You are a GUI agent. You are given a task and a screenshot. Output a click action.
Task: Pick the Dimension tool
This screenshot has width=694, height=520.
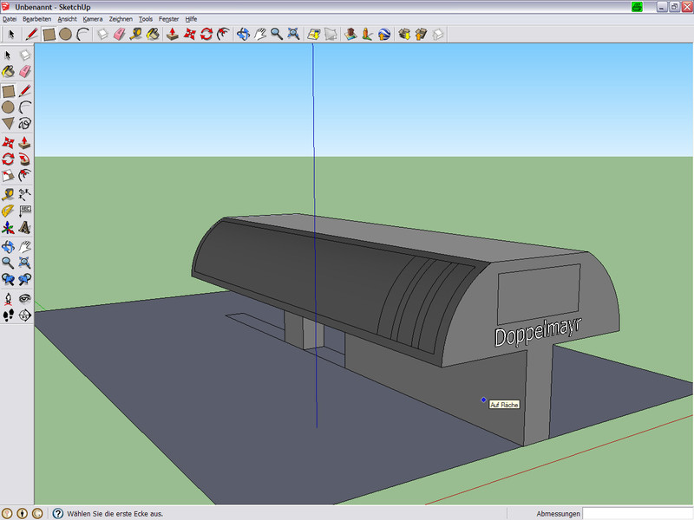[25, 194]
